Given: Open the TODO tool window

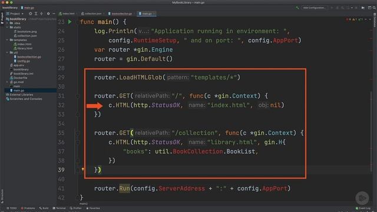Looking at the screenshot, I should pos(12,208).
